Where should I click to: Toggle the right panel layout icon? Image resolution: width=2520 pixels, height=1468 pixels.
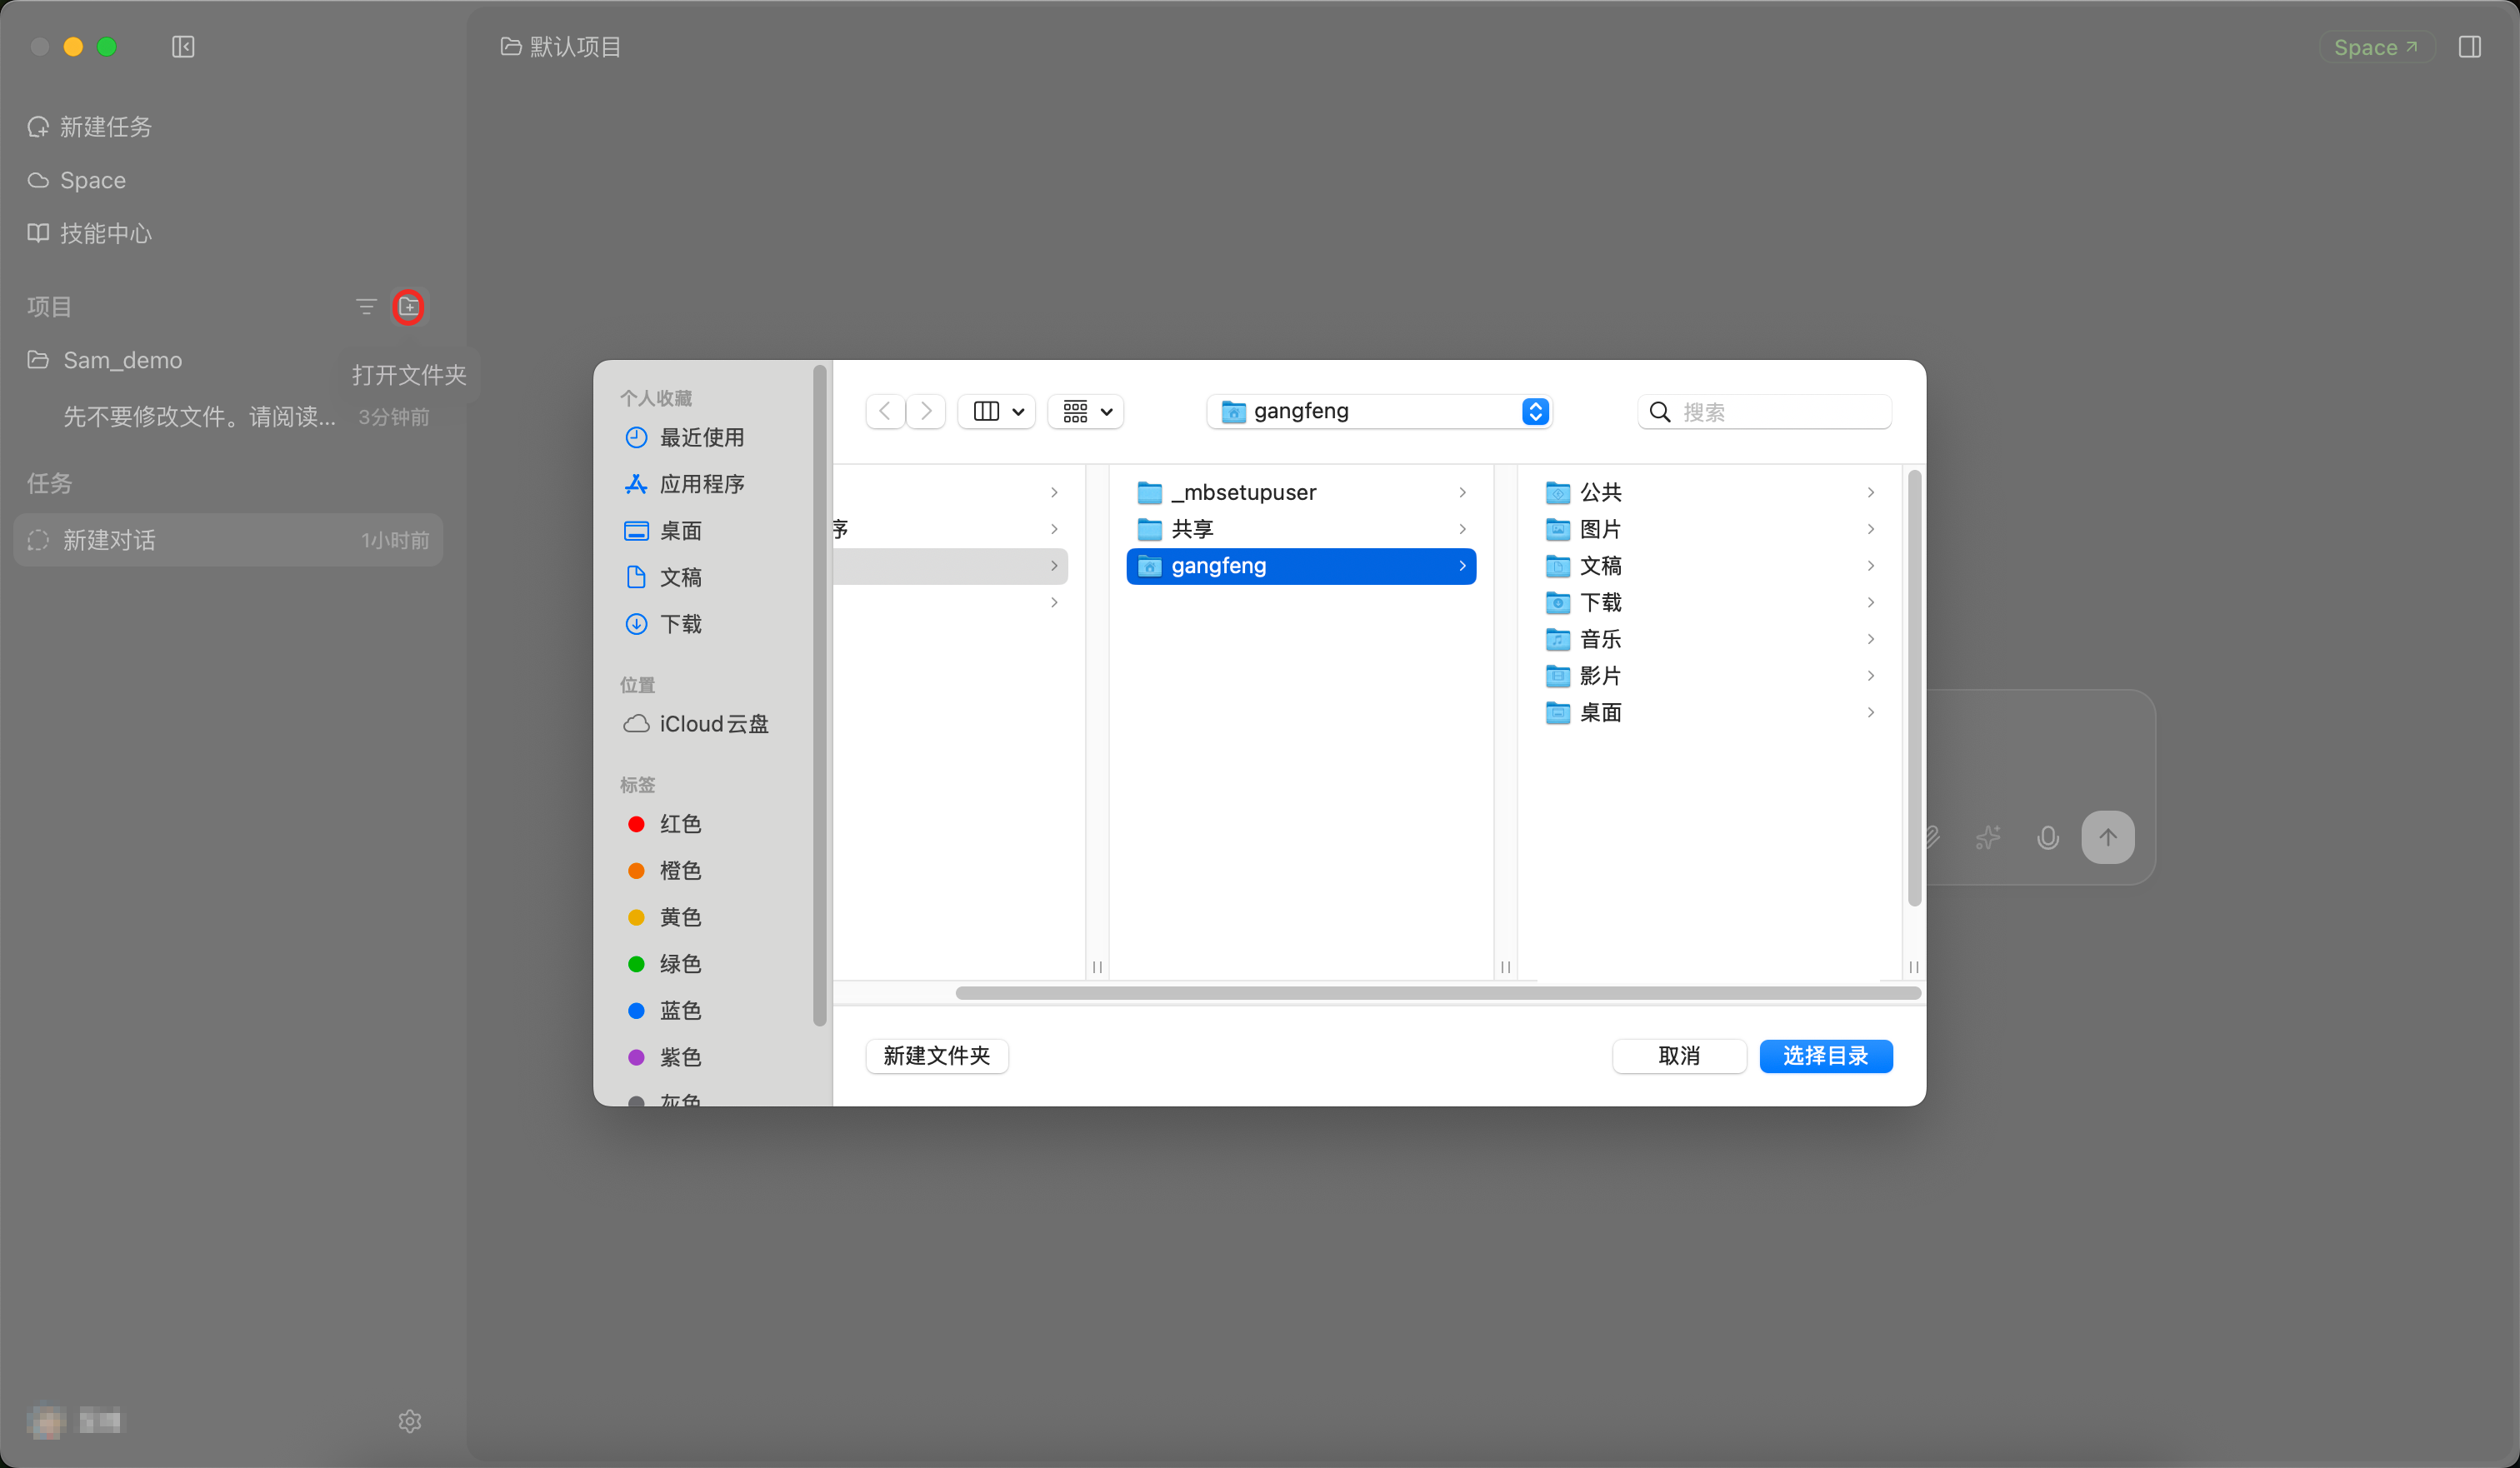(x=2470, y=47)
